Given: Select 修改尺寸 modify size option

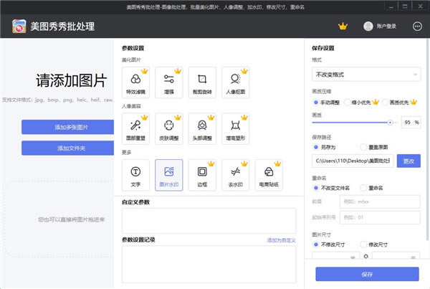Looking at the screenshot, I should [374, 245].
